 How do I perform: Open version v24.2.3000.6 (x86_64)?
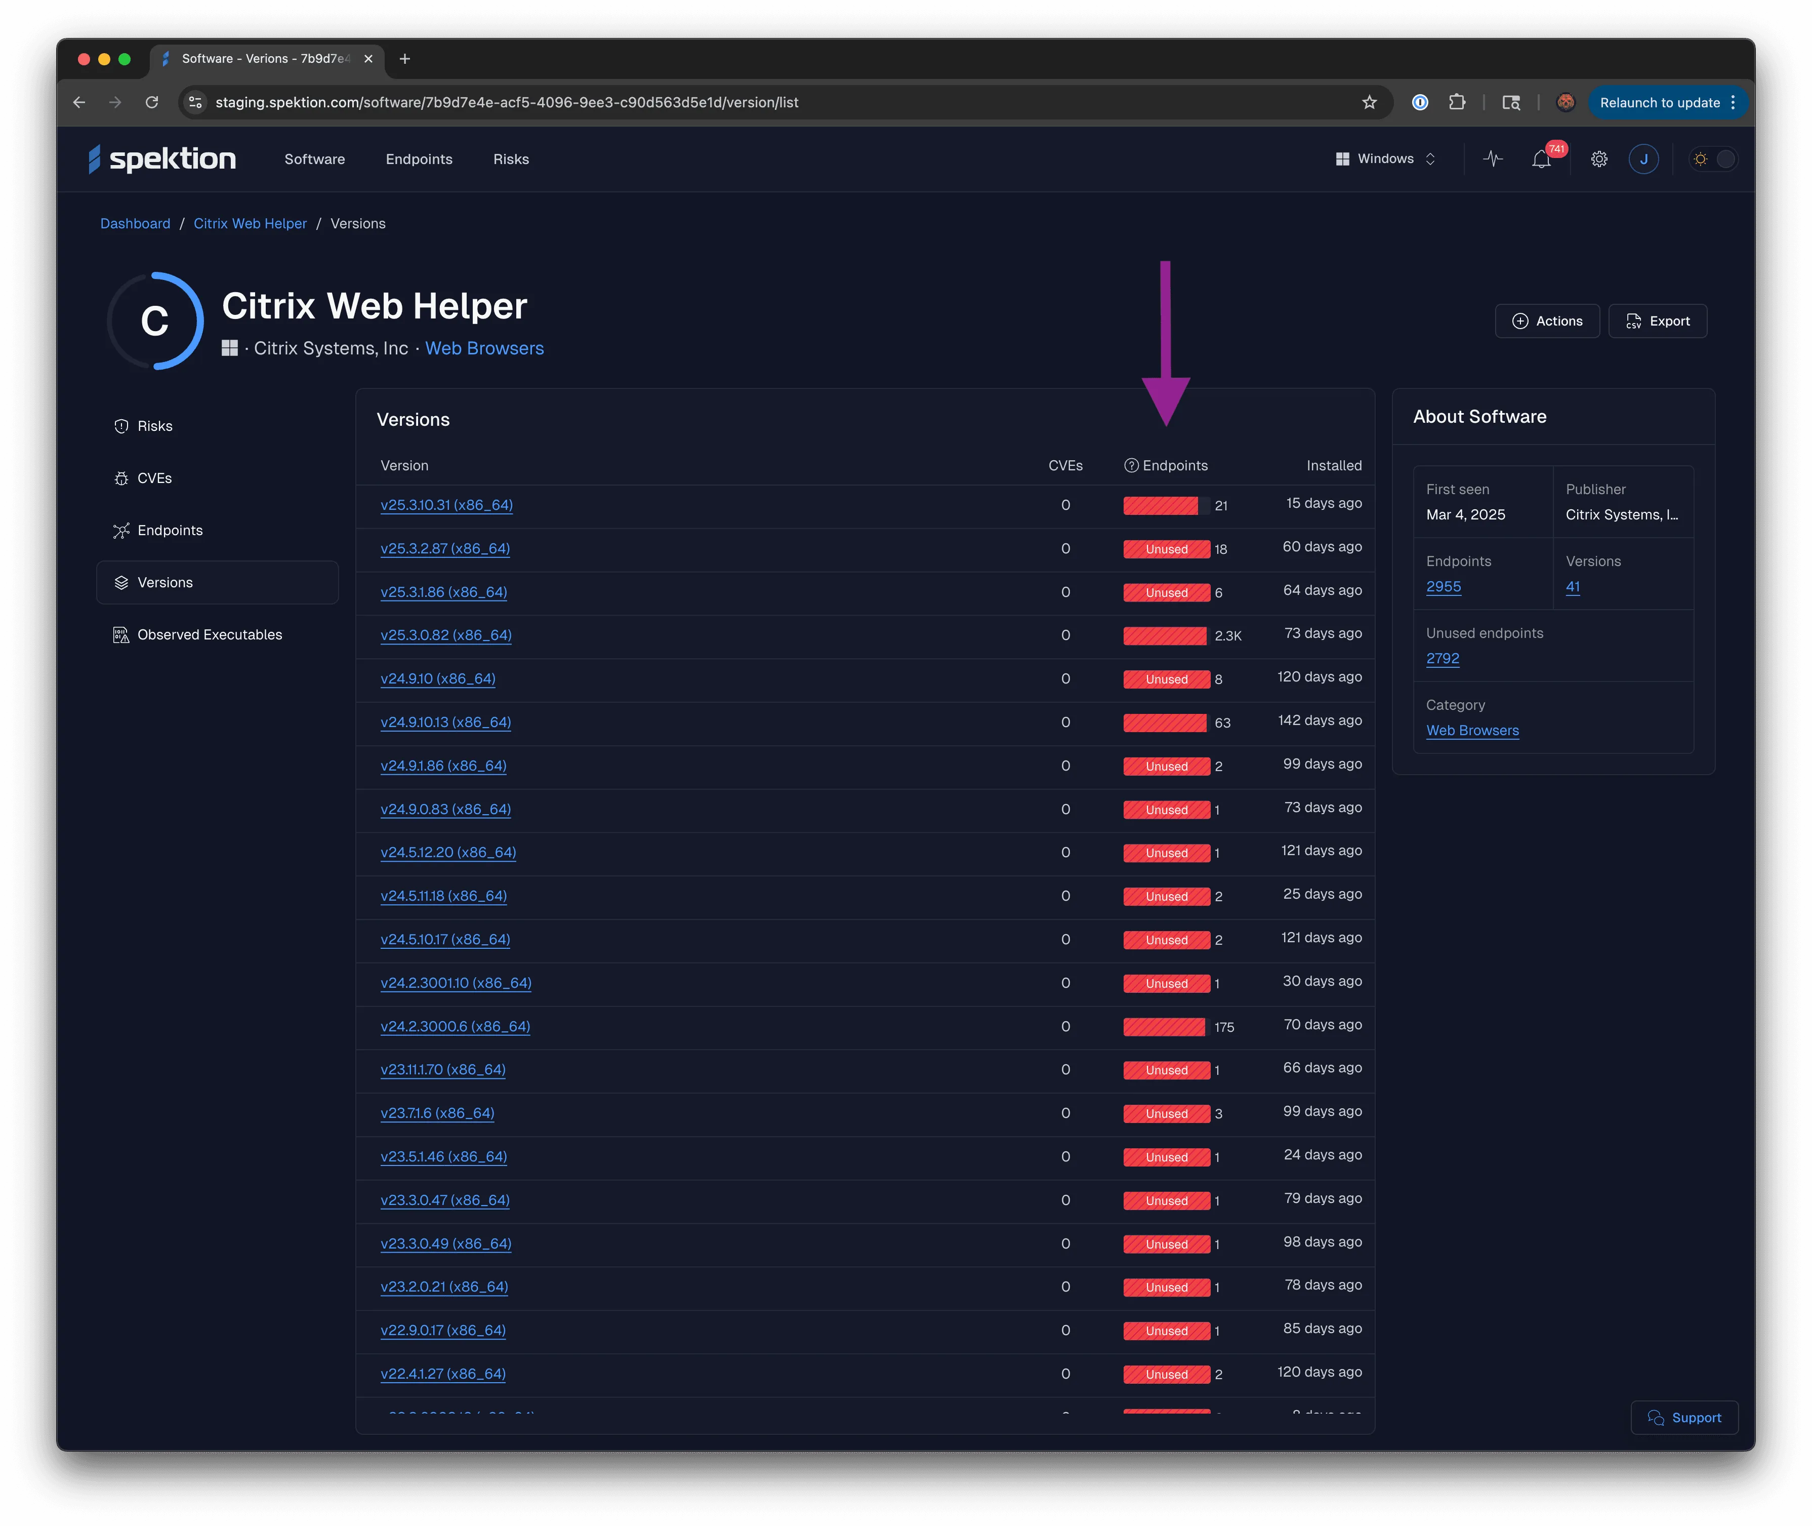point(455,1026)
